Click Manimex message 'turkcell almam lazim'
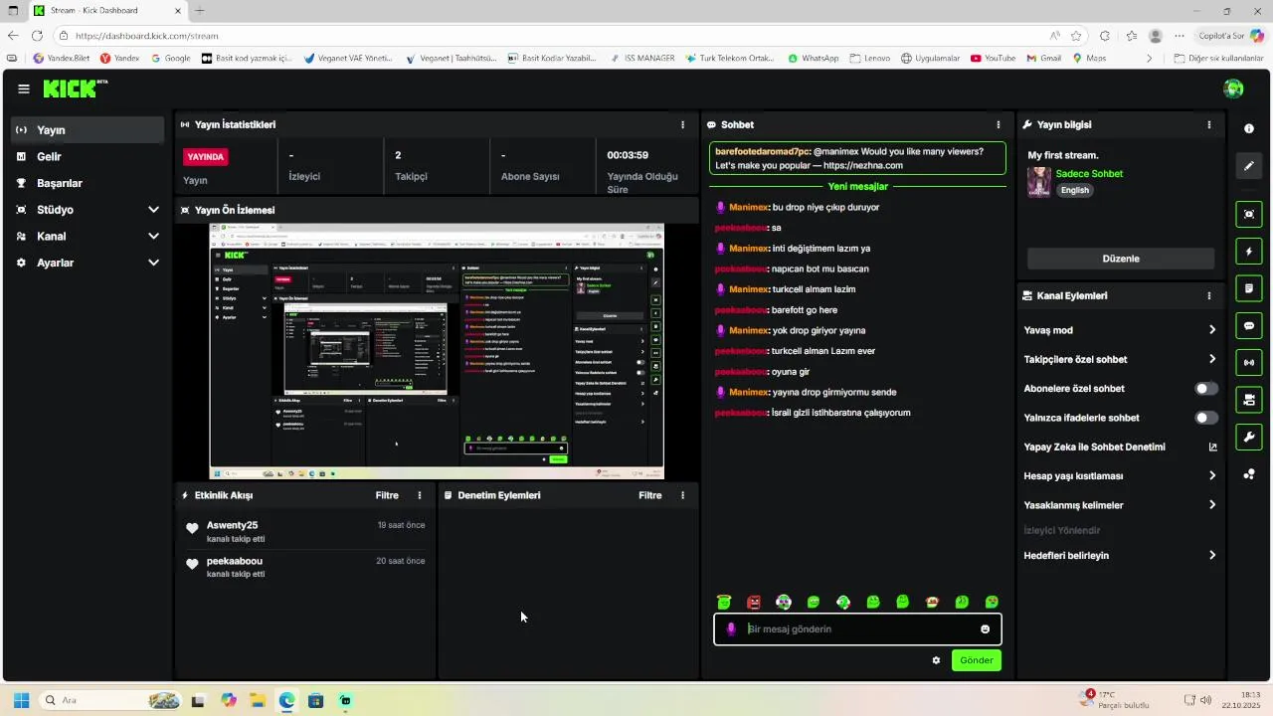Screen dimensions: 1273x716 tap(815, 289)
